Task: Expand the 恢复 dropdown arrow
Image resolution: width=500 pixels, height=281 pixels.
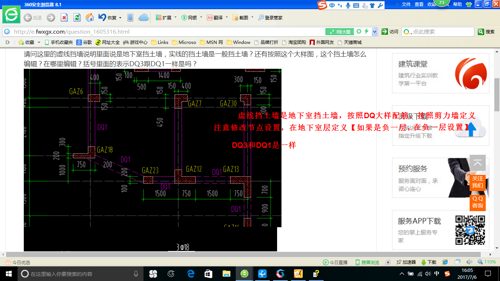Action: click(x=120, y=18)
